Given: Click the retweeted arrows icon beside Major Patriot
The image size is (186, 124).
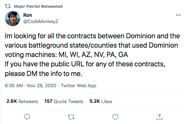Looking at the screenshot, I should [x=8, y=6].
